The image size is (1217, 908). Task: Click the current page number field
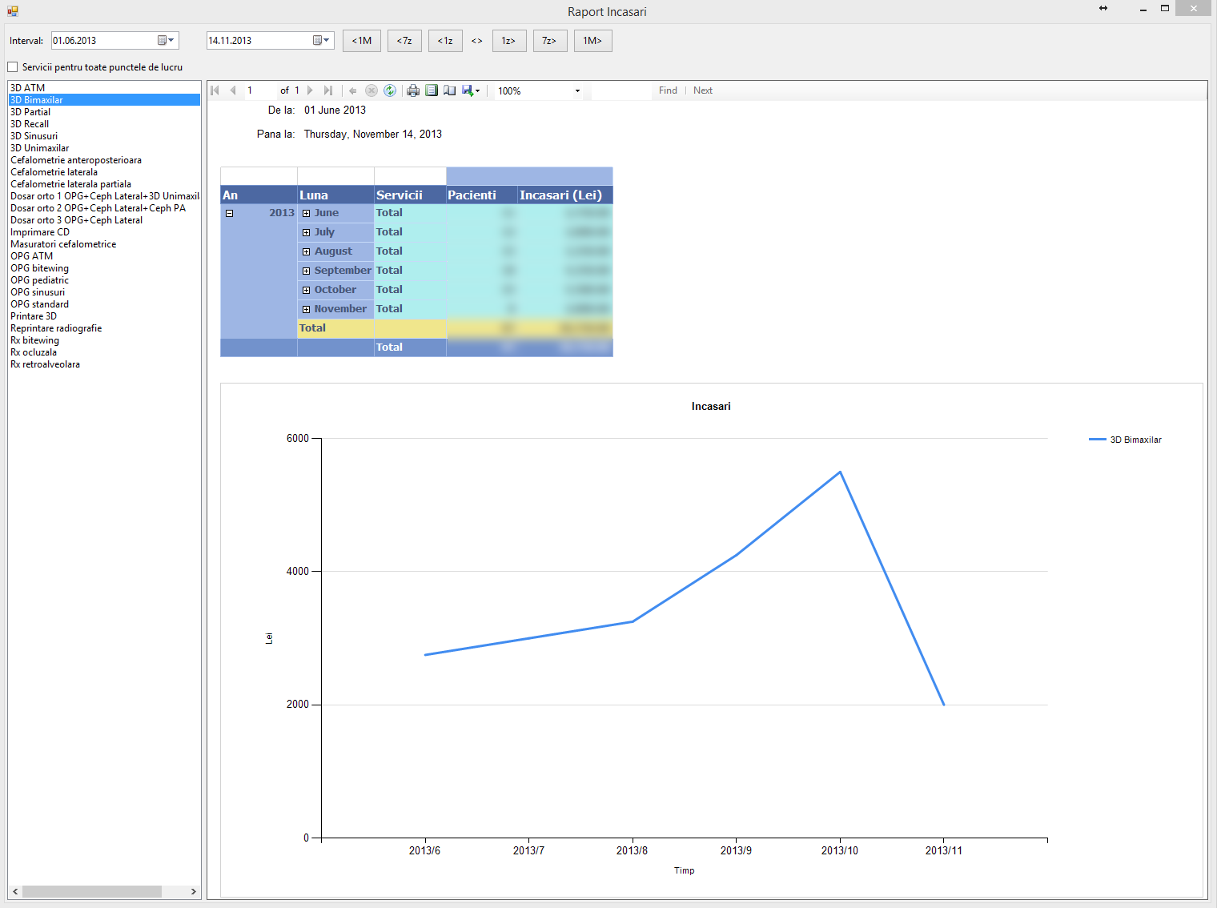259,90
